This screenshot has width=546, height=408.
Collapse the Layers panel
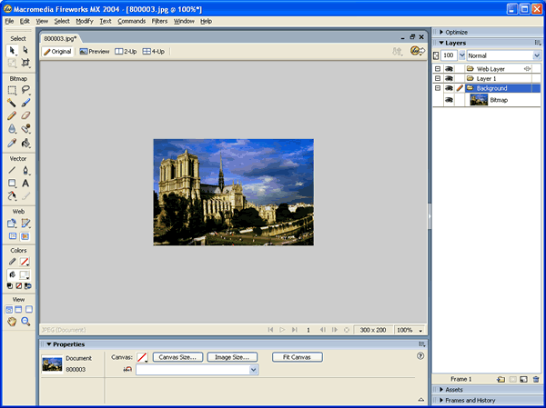441,43
